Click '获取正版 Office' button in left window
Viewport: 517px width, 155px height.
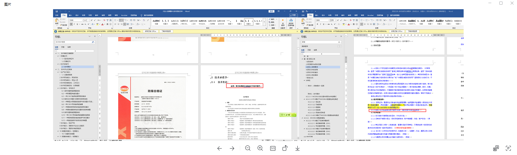(151, 31)
